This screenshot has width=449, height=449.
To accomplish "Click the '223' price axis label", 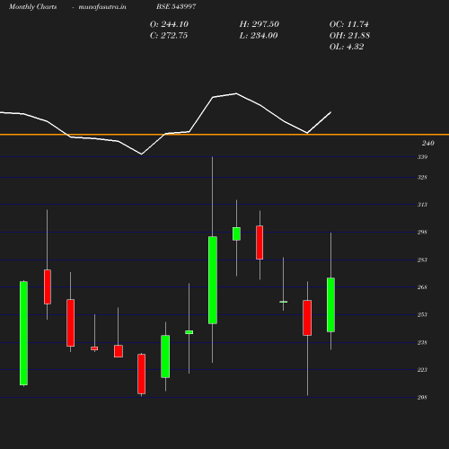I will click(x=422, y=370).
